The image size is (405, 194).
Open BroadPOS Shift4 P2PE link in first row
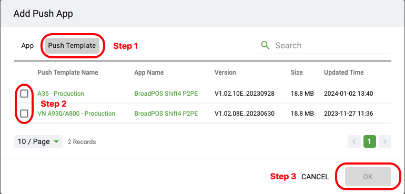pos(166,94)
